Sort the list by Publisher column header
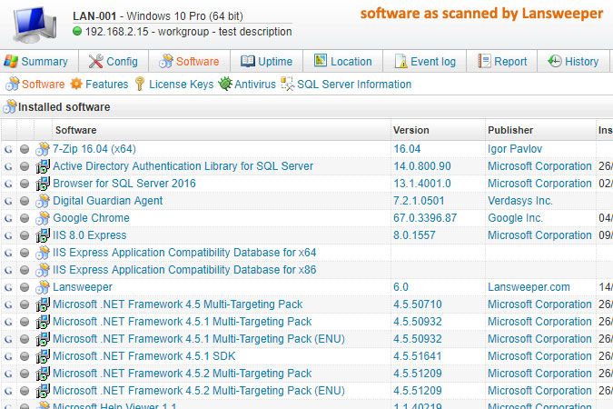The width and height of the screenshot is (613, 409). [x=510, y=130]
